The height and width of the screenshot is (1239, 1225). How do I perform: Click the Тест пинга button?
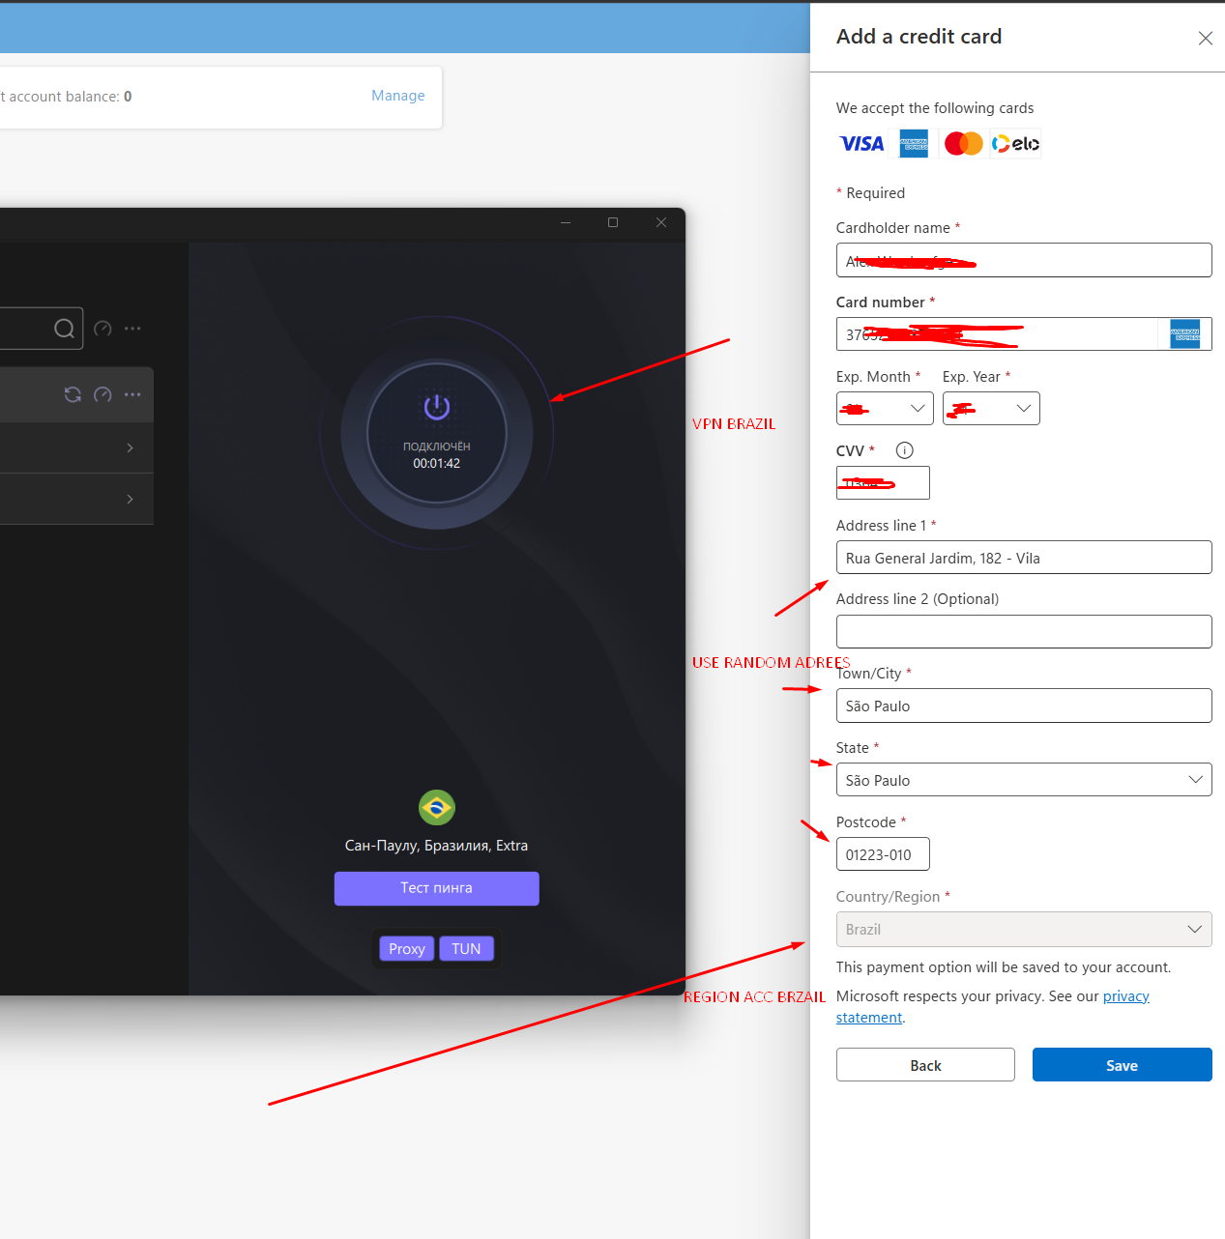pos(437,888)
